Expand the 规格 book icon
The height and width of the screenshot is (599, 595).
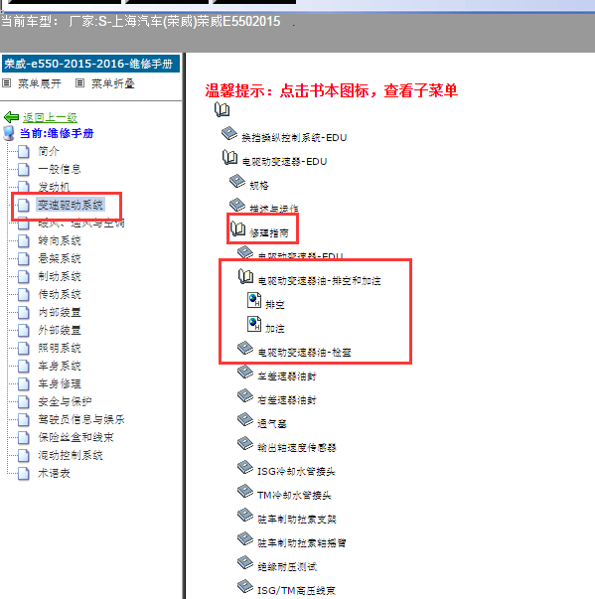(237, 181)
